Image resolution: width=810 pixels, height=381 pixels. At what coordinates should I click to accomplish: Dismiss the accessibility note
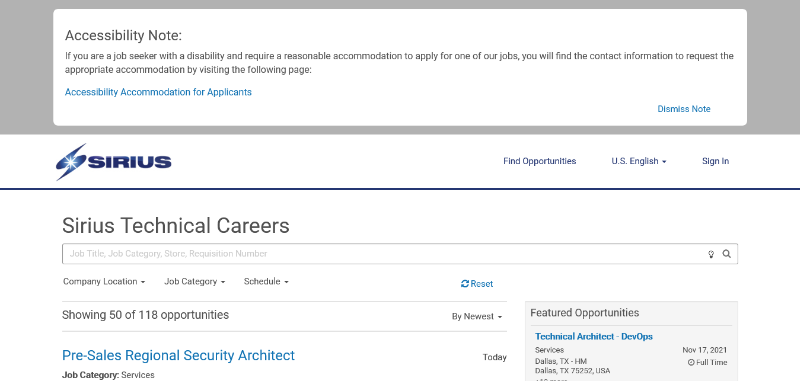(x=684, y=109)
